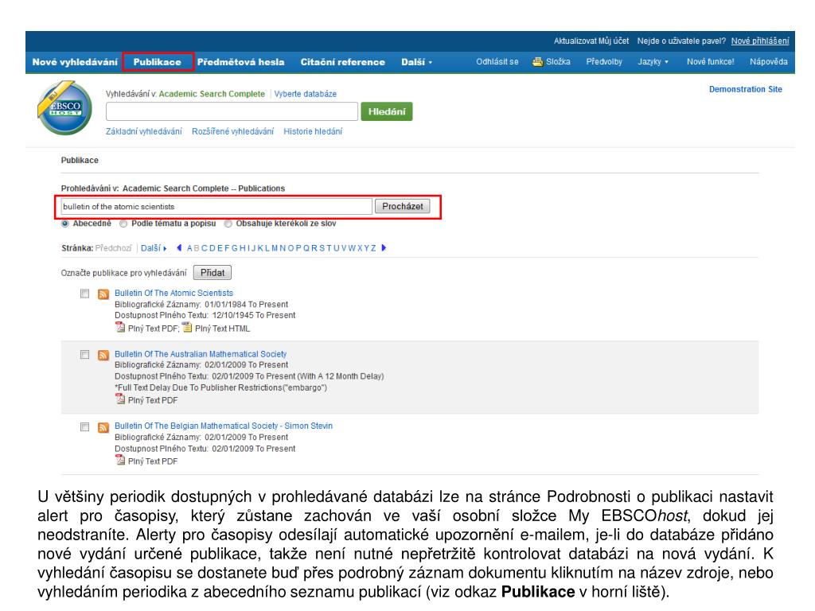
Task: Open Historie hledání link
Action: pos(313,131)
